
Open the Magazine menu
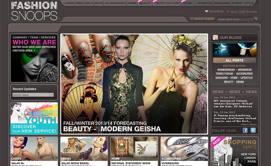222,3
